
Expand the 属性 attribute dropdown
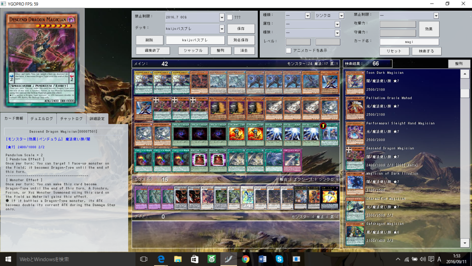click(x=313, y=24)
